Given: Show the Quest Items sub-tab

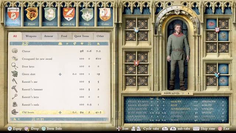Looking at the screenshot, I should 82,36.
